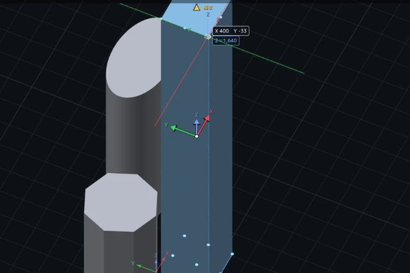The height and width of the screenshot is (273, 410).
Task: Edit the Y -33 coordinate value
Action: click(x=240, y=31)
